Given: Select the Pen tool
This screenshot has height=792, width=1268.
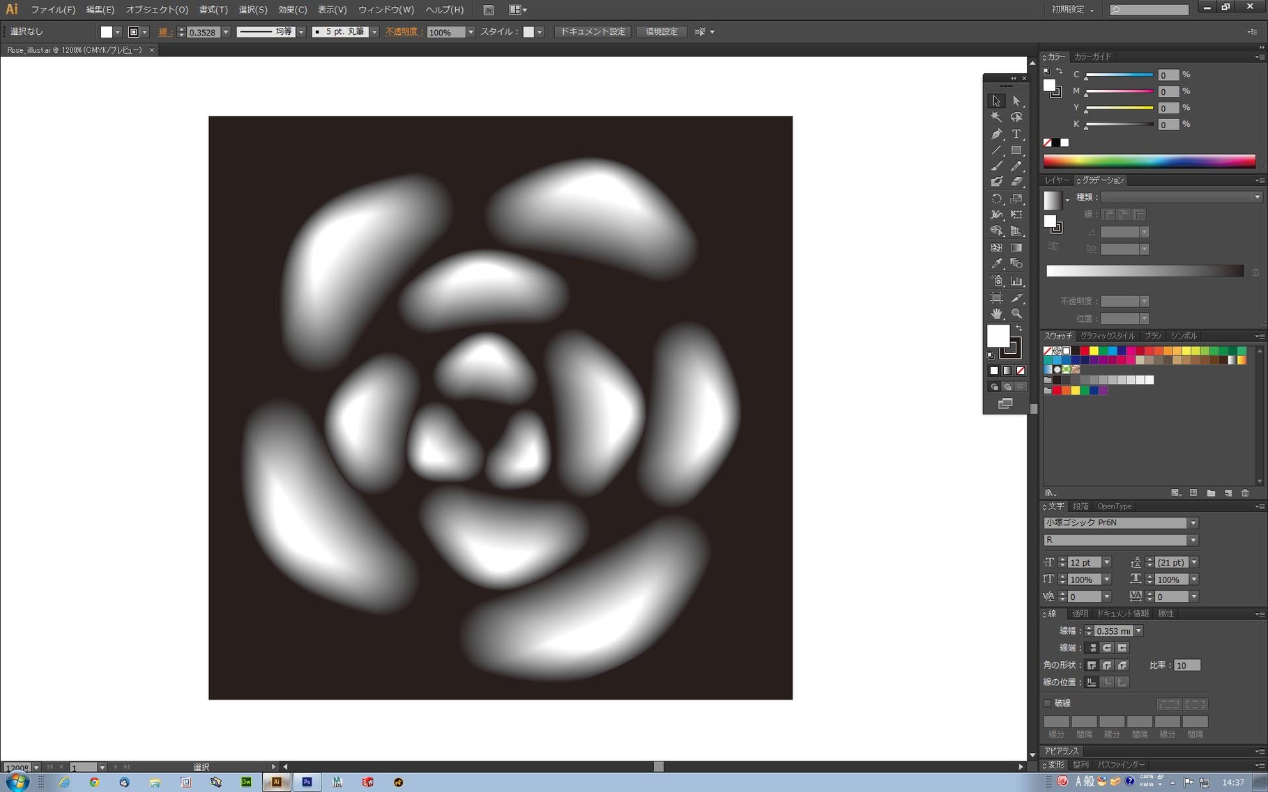Looking at the screenshot, I should click(996, 134).
